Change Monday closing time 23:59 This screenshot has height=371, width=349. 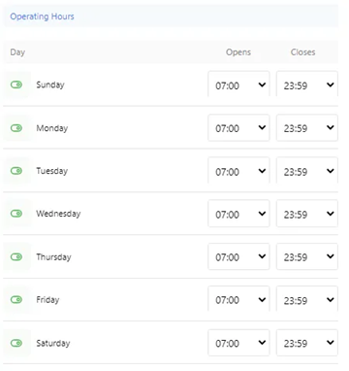pyautogui.click(x=307, y=127)
